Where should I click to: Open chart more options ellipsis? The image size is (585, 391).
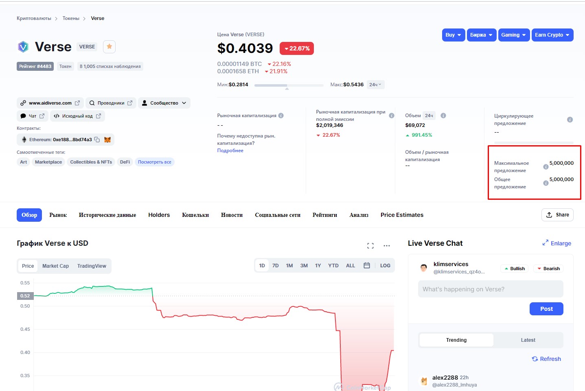(x=387, y=246)
